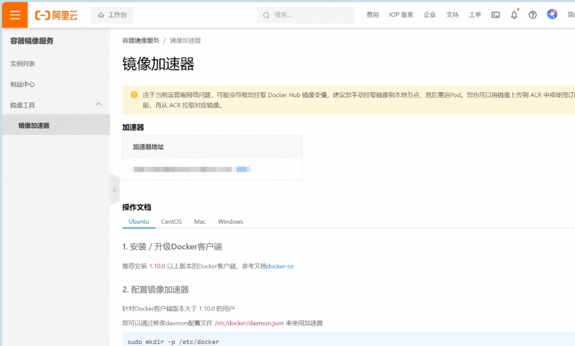Open the ICP 备案 menu

point(401,15)
